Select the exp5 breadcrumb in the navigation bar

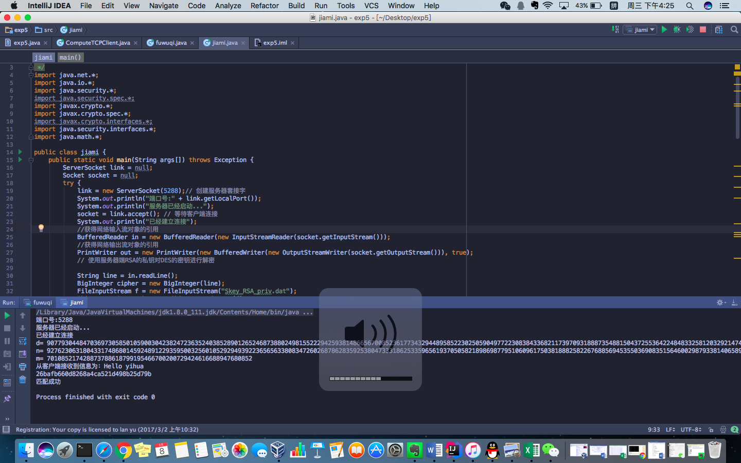(x=16, y=30)
